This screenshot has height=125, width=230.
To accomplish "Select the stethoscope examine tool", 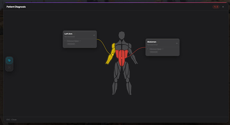I will (x=9, y=60).
